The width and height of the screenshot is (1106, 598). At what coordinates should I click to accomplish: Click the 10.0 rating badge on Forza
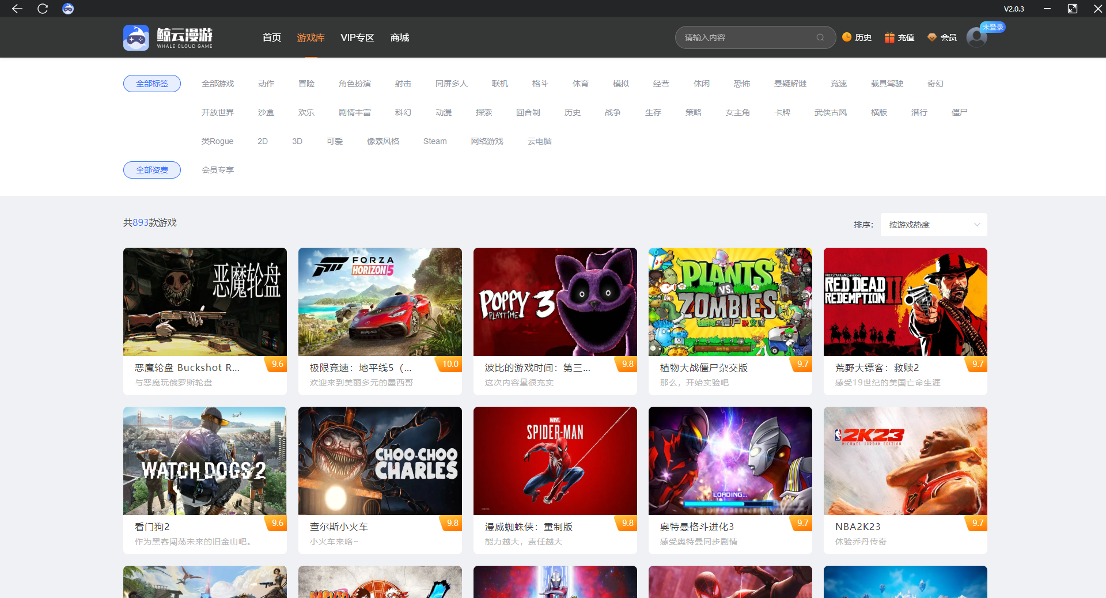pos(450,364)
